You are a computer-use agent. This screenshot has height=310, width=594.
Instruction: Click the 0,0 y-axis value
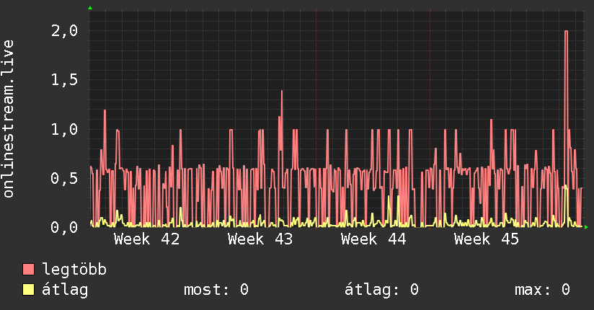point(64,227)
